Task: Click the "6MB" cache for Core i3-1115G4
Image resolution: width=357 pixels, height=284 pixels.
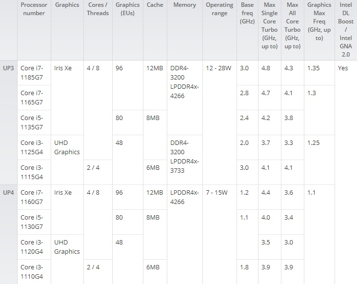Action: pos(153,168)
